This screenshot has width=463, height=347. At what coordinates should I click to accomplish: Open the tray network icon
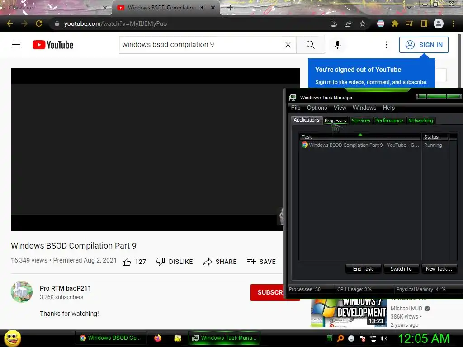(x=373, y=338)
